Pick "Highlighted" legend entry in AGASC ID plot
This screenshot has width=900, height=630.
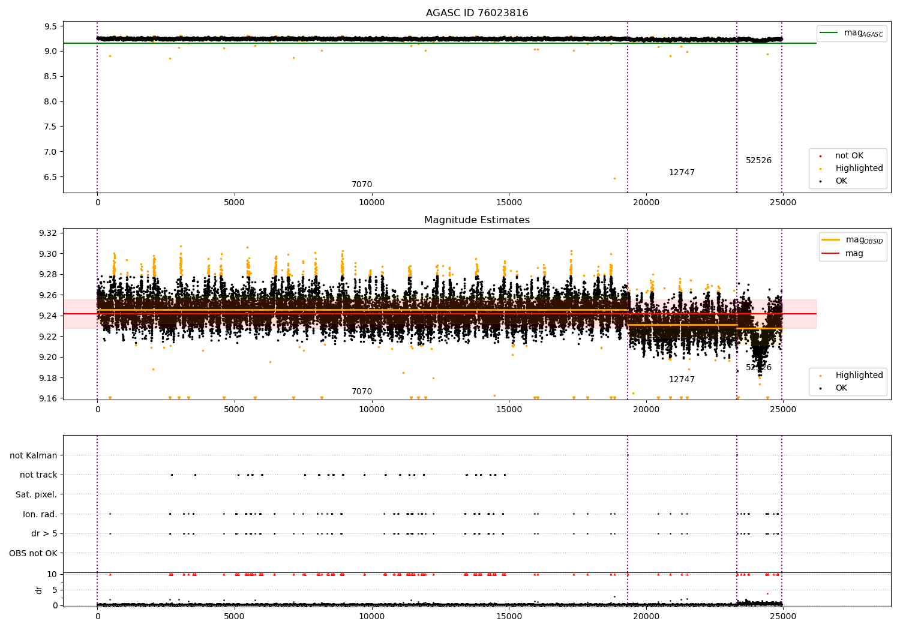click(x=851, y=169)
